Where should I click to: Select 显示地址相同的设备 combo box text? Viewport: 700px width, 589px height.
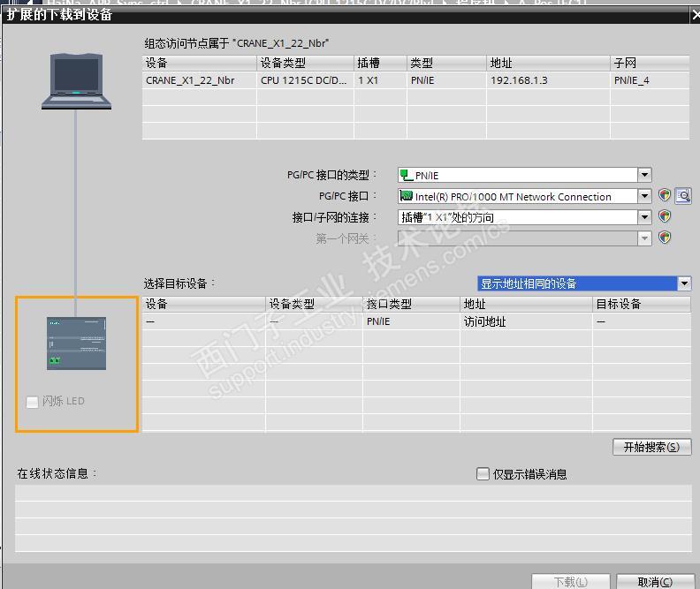tap(529, 283)
